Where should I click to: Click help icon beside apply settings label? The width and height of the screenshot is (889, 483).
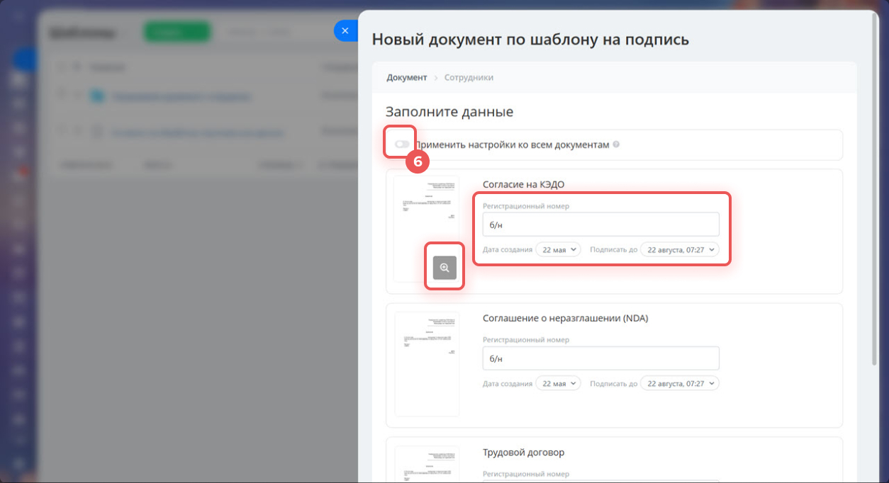616,144
